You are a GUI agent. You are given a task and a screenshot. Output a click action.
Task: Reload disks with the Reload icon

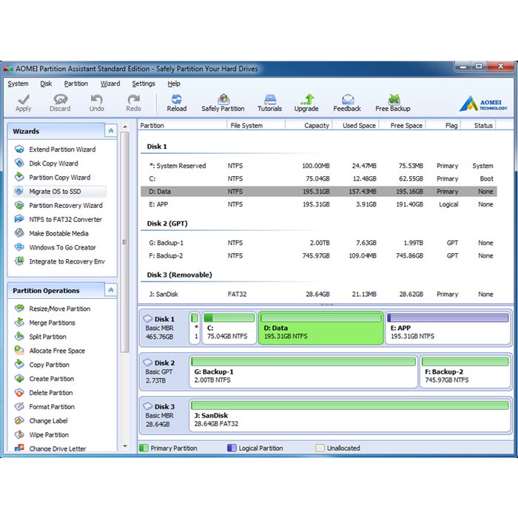click(x=177, y=99)
